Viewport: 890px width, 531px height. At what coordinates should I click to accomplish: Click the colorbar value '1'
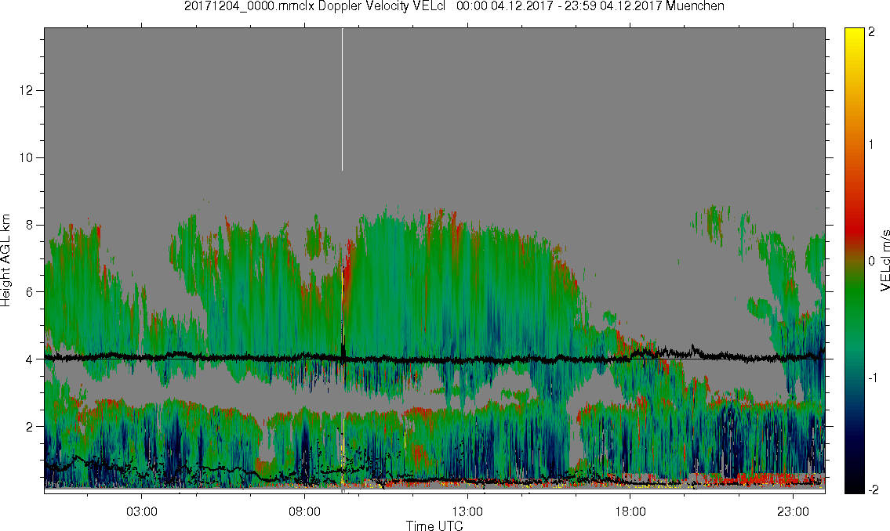[x=872, y=145]
